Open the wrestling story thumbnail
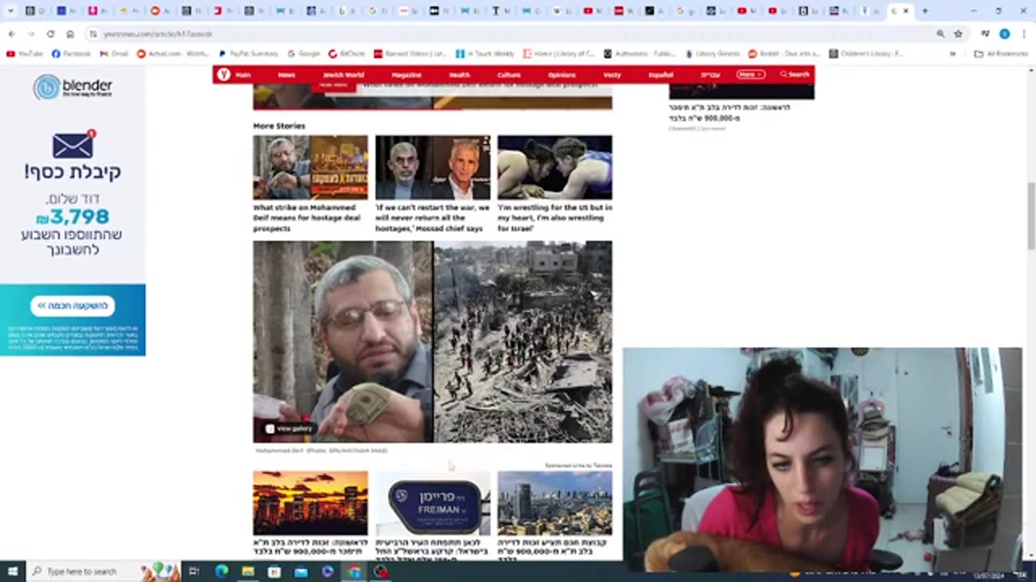This screenshot has width=1036, height=582. pyautogui.click(x=554, y=167)
